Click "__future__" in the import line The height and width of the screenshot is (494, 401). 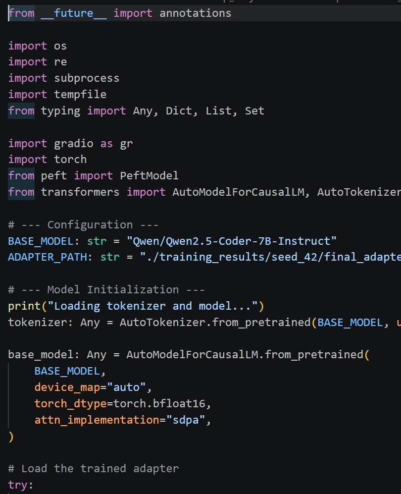click(74, 13)
